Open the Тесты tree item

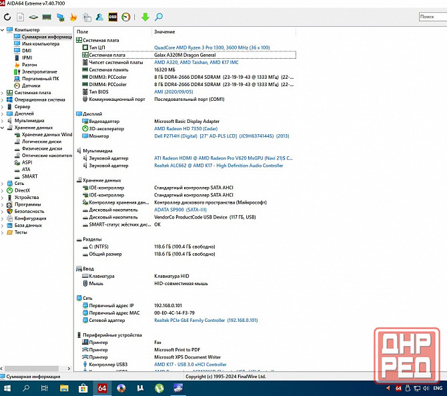(21, 232)
